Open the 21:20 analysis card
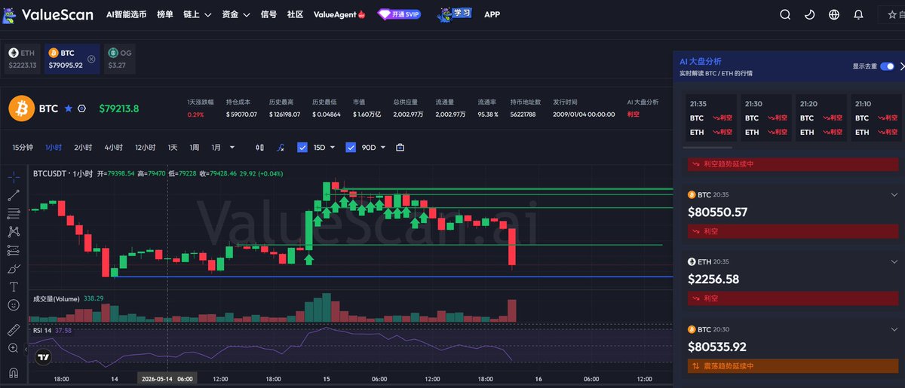The width and height of the screenshot is (905, 388). [821, 118]
